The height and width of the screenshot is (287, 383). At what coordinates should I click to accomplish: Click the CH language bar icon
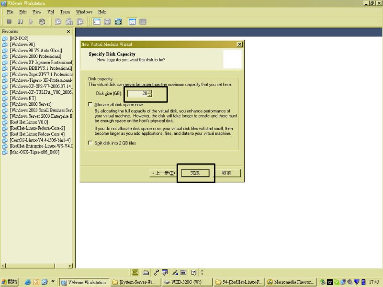[135, 272]
